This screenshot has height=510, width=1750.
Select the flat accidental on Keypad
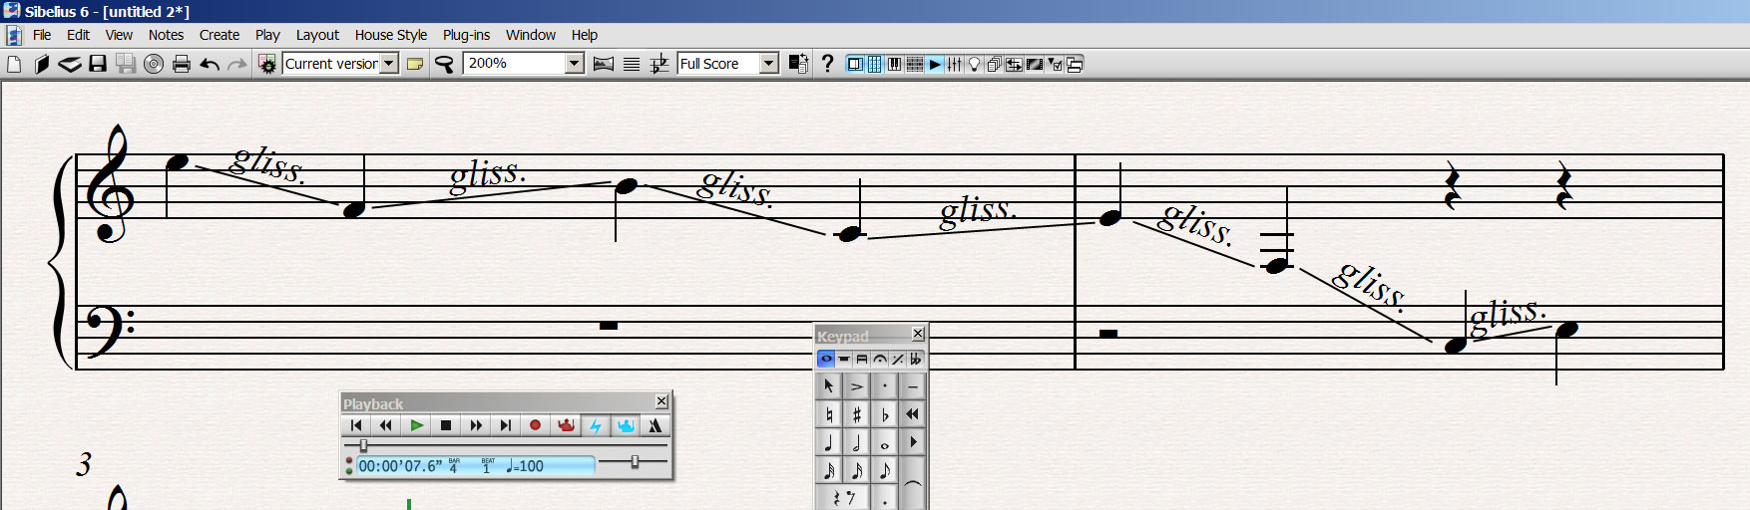[x=884, y=414]
